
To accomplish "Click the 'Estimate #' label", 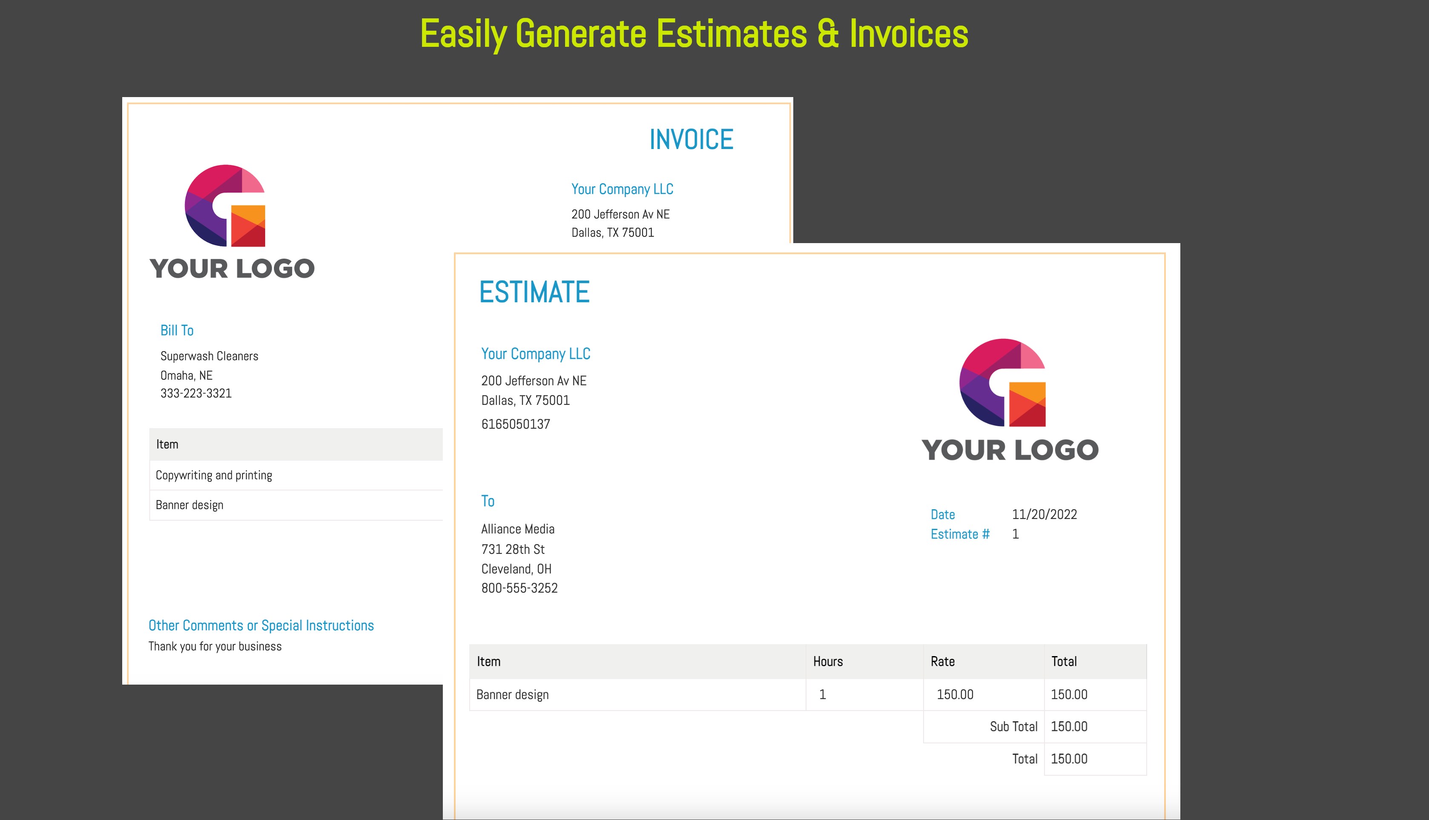I will (x=959, y=534).
